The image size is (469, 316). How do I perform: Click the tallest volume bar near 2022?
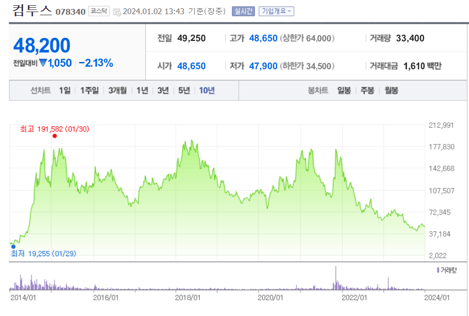click(x=336, y=278)
